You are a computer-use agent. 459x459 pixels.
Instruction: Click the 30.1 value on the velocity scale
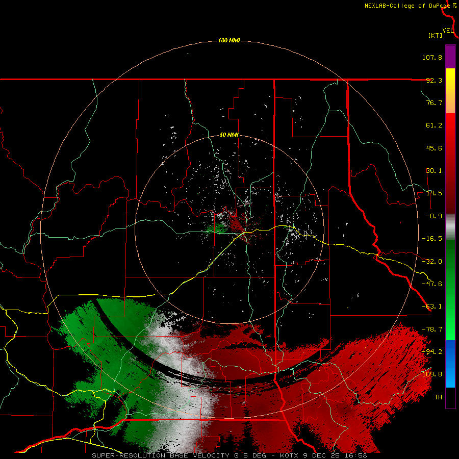434,171
